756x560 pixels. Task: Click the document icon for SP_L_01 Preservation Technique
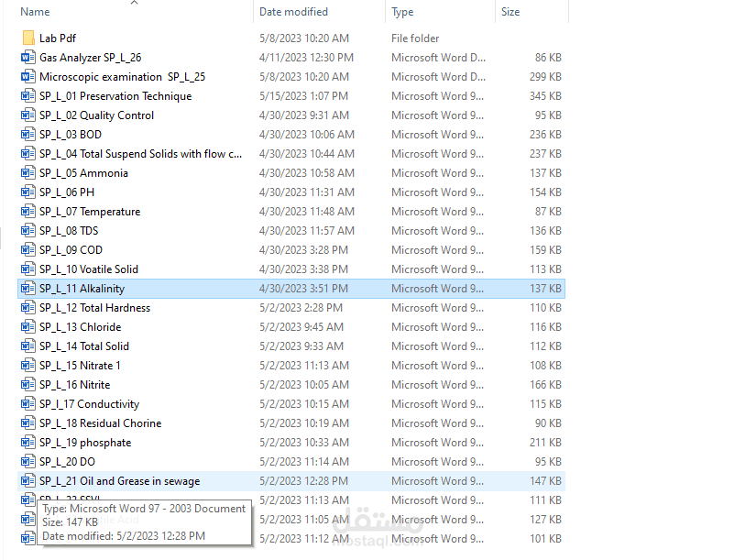click(28, 96)
